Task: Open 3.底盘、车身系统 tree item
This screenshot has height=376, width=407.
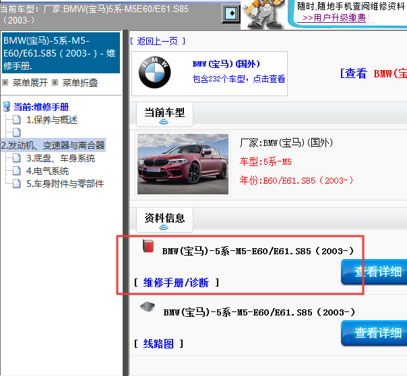Action: coord(61,158)
